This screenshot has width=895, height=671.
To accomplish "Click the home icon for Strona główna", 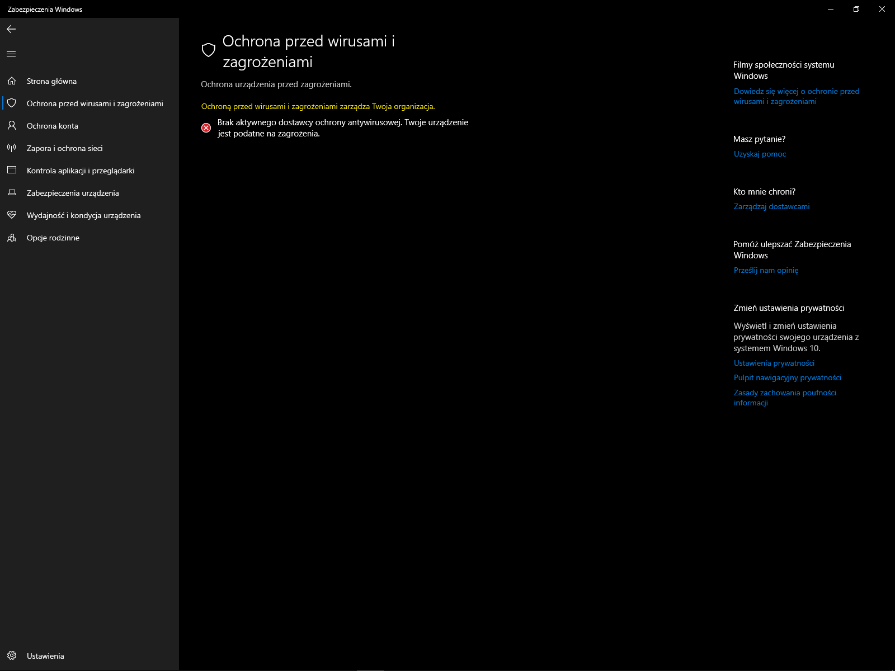I will (12, 81).
